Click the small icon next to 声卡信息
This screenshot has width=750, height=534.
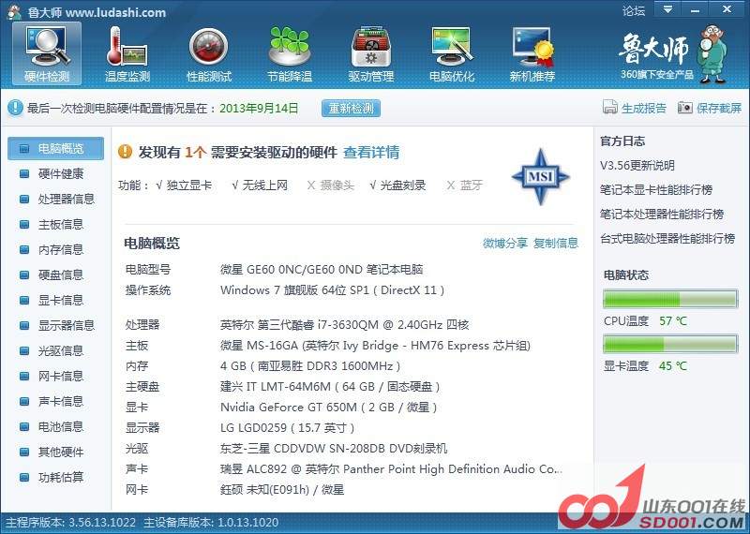[24, 402]
